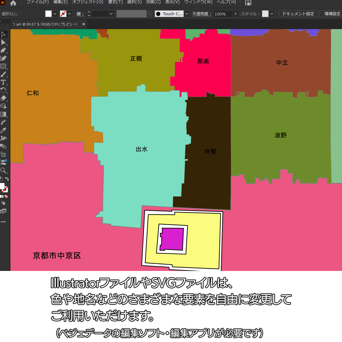
Task: Select the Eyedropper tool
Action: [3, 130]
